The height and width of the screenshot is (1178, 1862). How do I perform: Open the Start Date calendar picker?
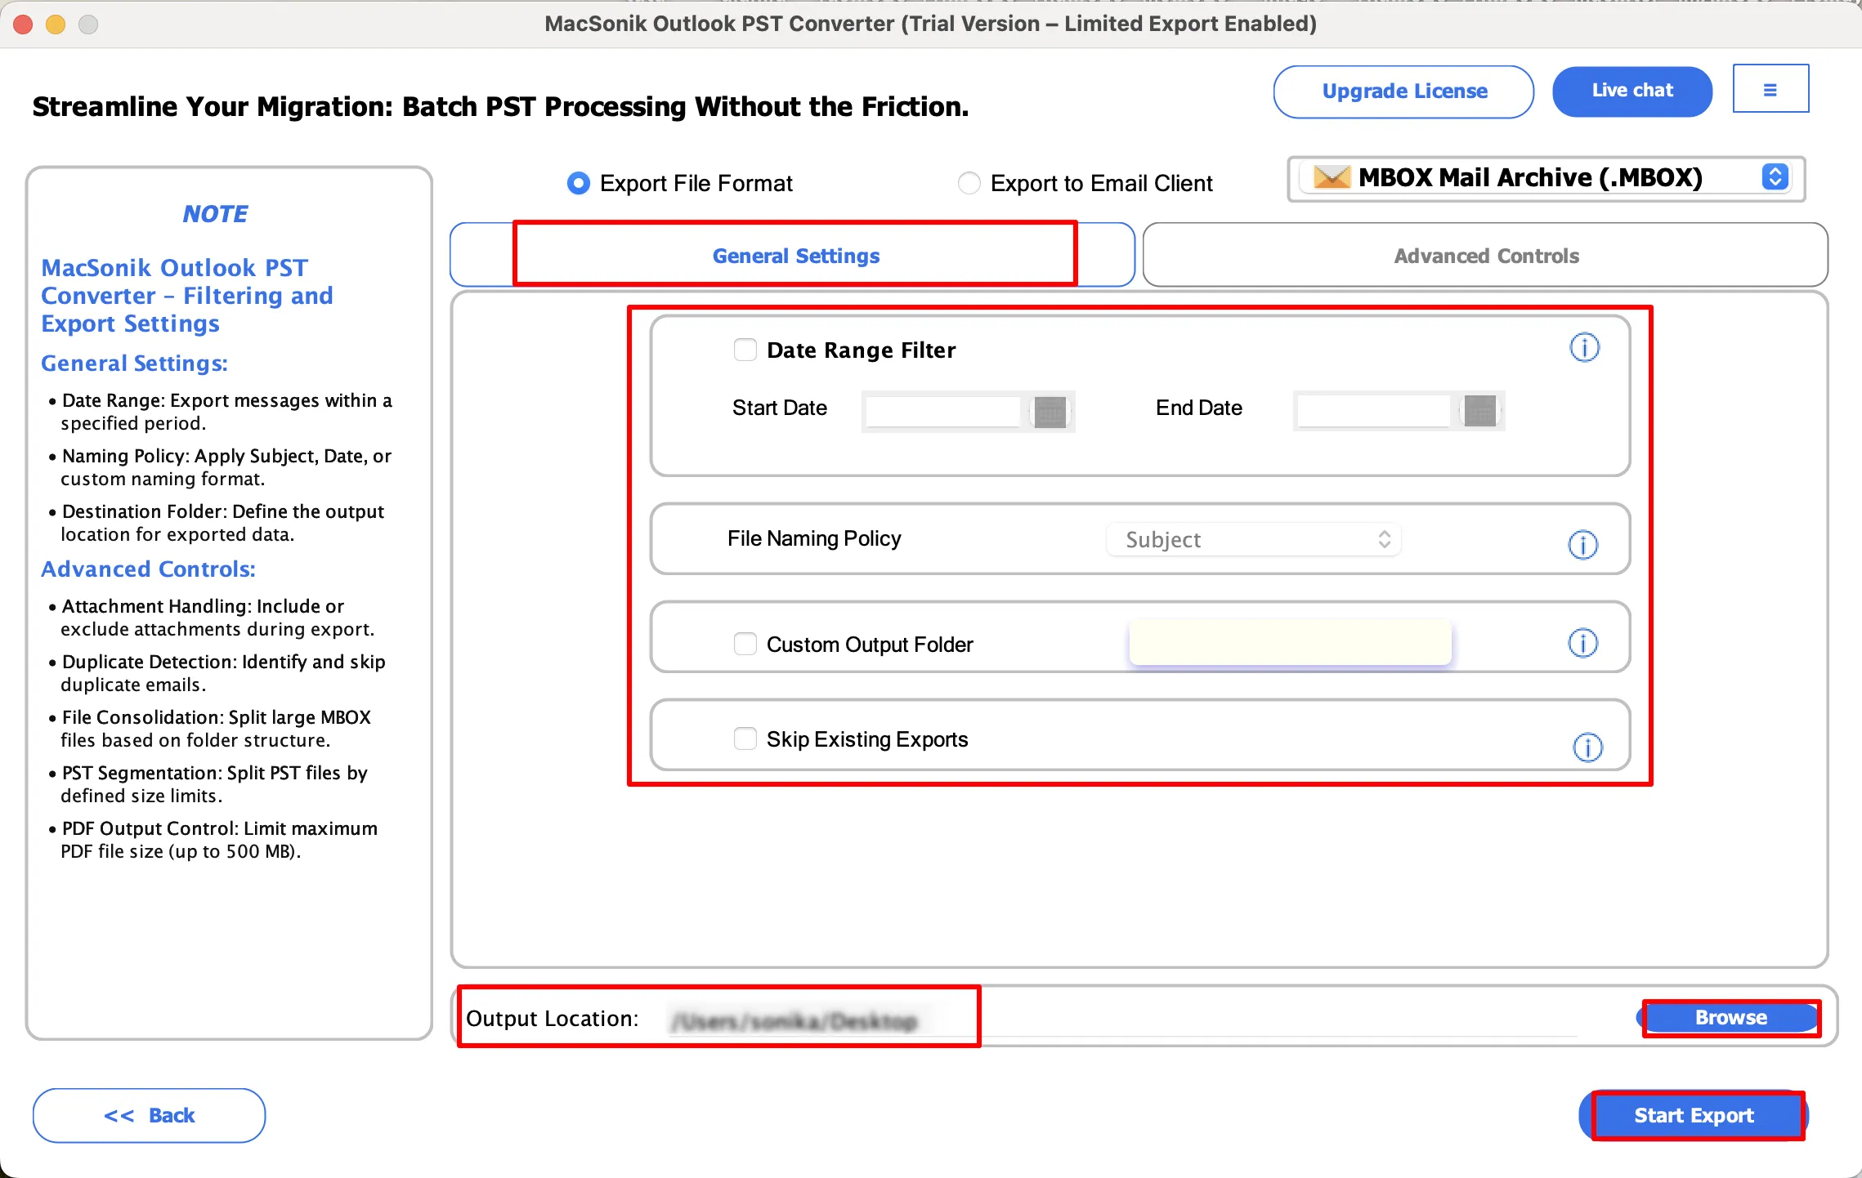[x=1050, y=411]
